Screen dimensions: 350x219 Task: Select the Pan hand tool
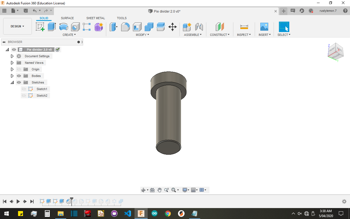[159, 190]
